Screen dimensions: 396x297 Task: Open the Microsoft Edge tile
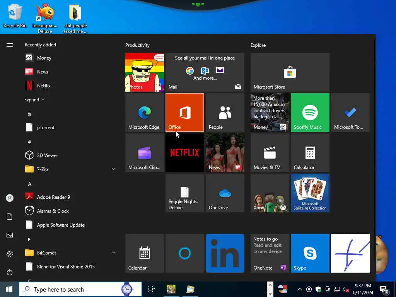point(145,113)
